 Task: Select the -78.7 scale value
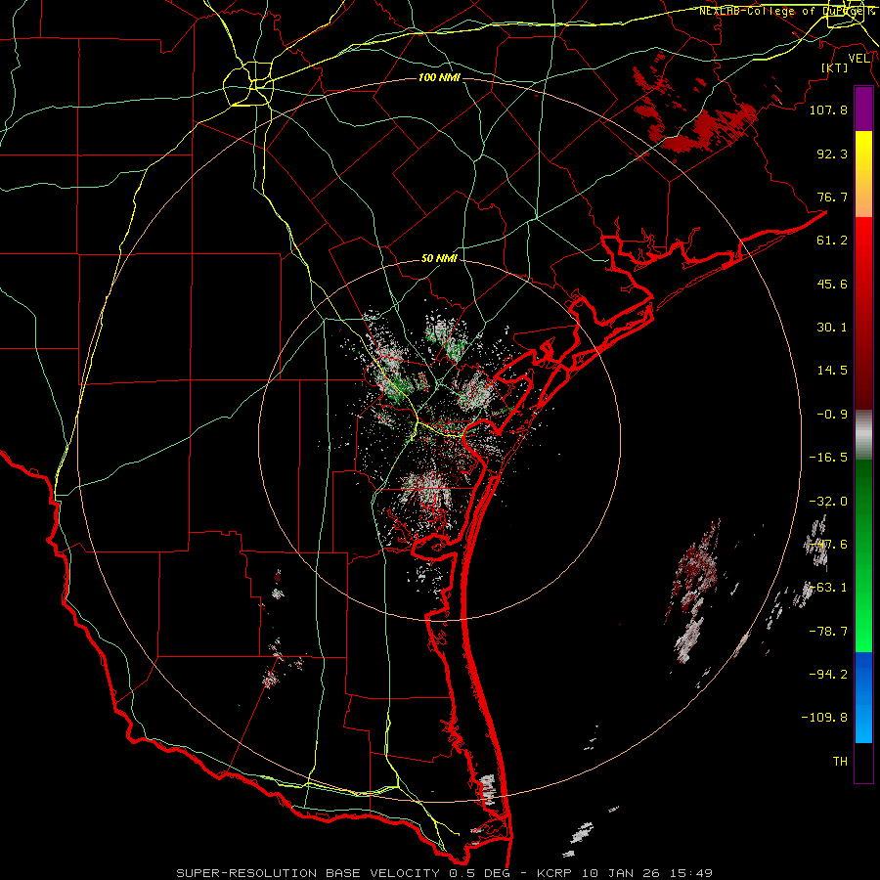828,632
